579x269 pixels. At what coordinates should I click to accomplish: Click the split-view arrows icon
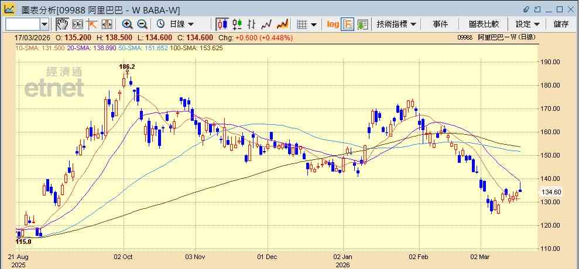coord(107,25)
